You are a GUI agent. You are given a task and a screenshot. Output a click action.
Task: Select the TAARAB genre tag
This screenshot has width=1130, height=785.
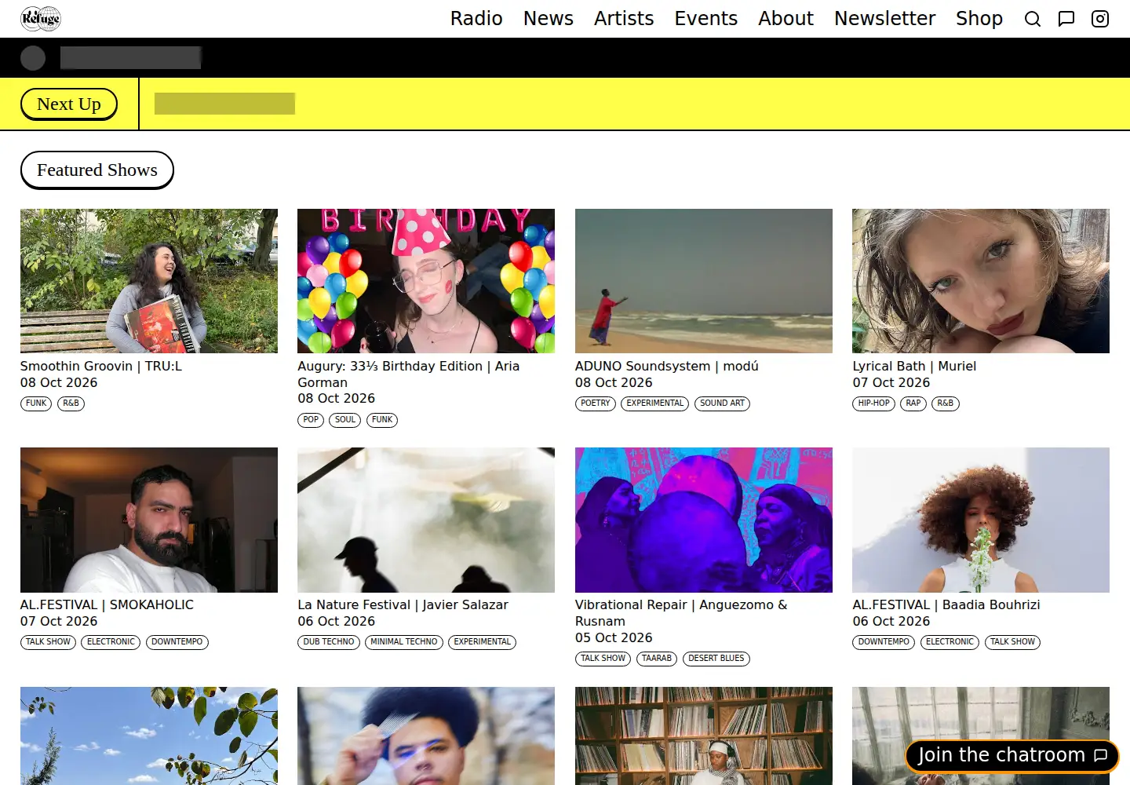coord(657,659)
